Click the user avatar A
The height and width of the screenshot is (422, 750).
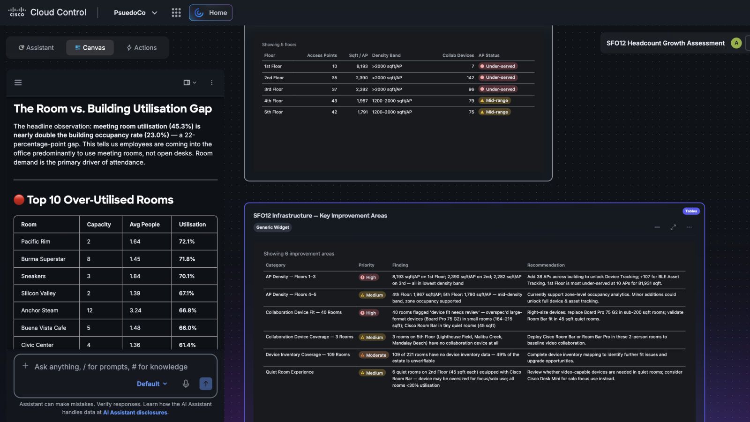736,43
